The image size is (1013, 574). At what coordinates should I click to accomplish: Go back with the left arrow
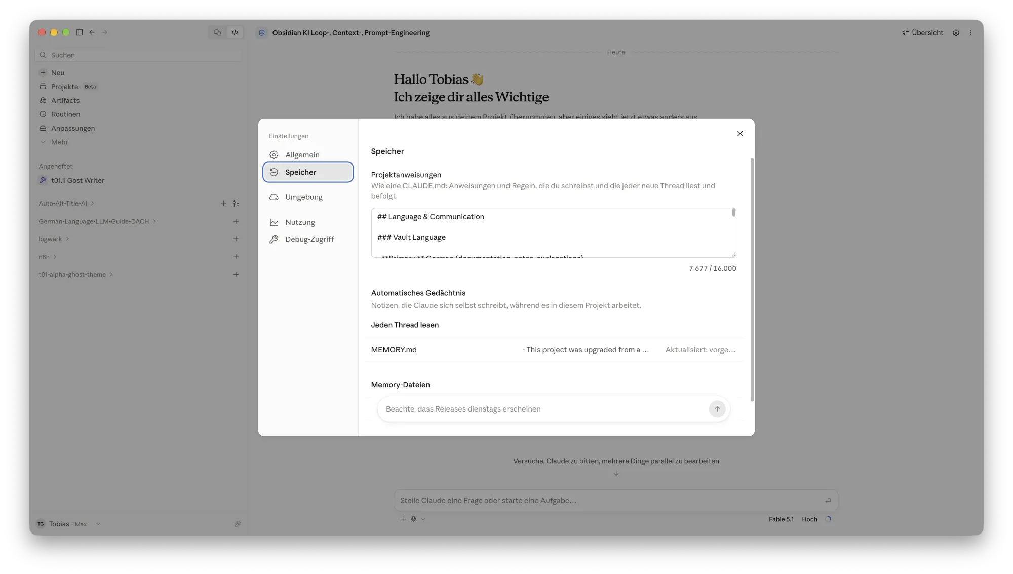pyautogui.click(x=92, y=32)
